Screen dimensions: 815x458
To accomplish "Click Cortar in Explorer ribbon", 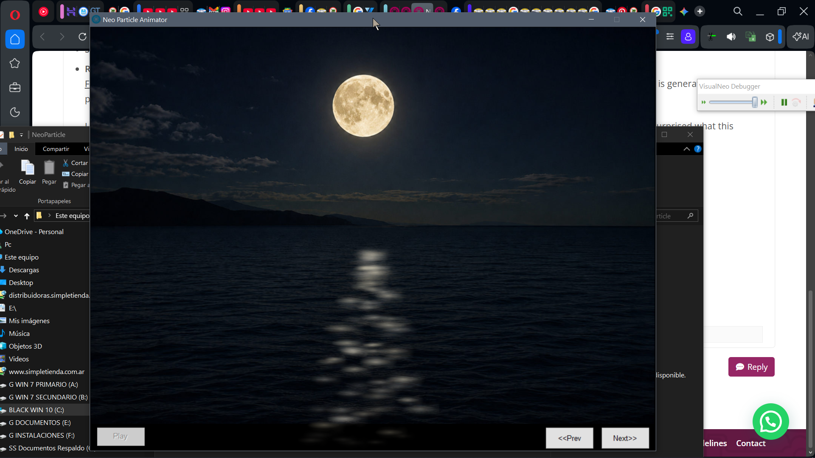I will [76, 163].
